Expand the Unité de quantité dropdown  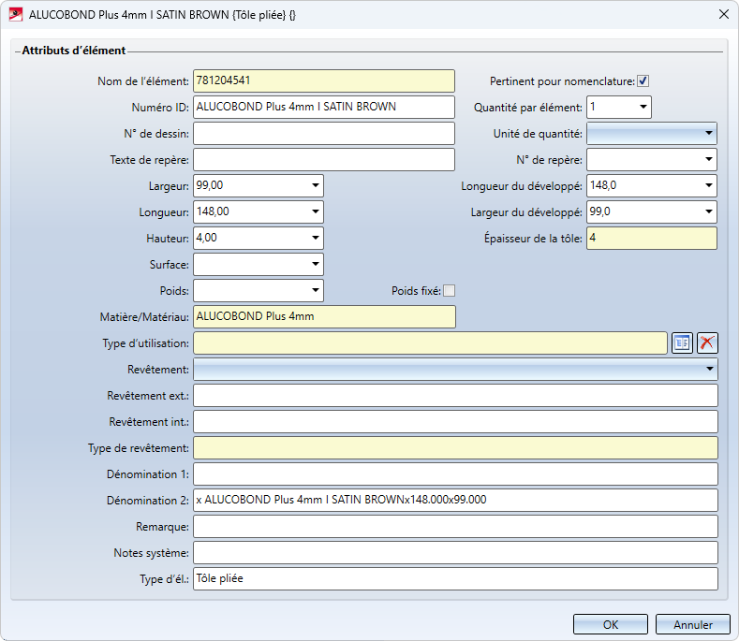(x=707, y=134)
